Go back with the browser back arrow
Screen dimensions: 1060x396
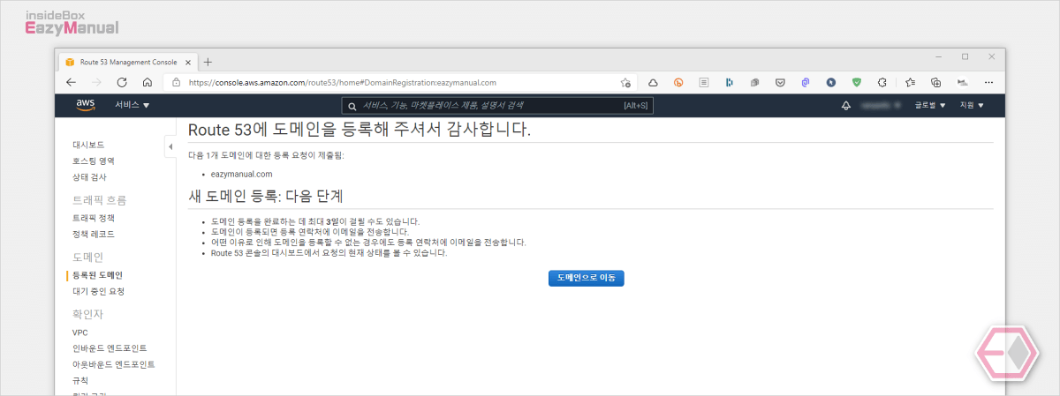coord(72,82)
